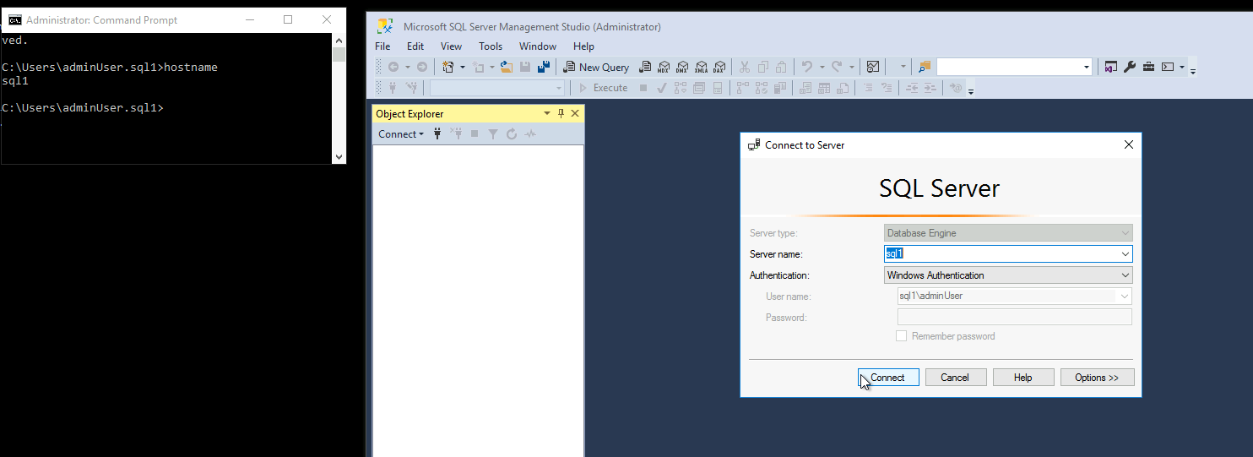1253x457 pixels.
Task: Click the Save All disks icon
Action: (x=544, y=67)
